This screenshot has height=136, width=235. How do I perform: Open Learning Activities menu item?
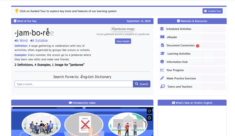click(192, 54)
